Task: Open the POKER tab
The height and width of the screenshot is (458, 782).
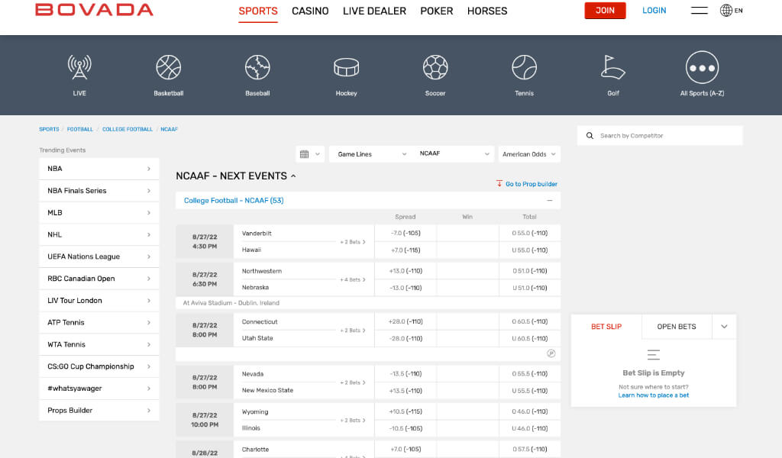Action: 436,11
